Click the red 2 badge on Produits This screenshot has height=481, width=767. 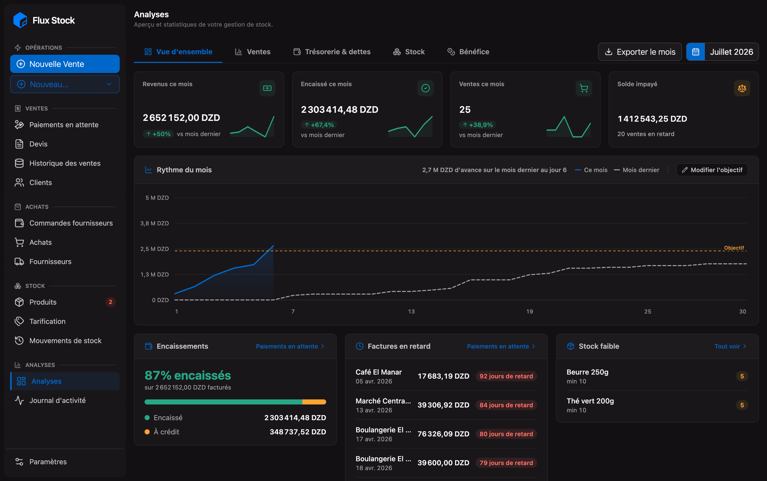click(x=111, y=302)
